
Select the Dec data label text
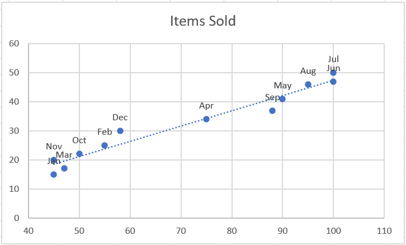(120, 117)
